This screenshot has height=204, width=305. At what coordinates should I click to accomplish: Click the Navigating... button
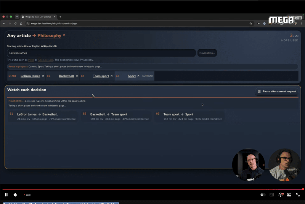[207, 53]
